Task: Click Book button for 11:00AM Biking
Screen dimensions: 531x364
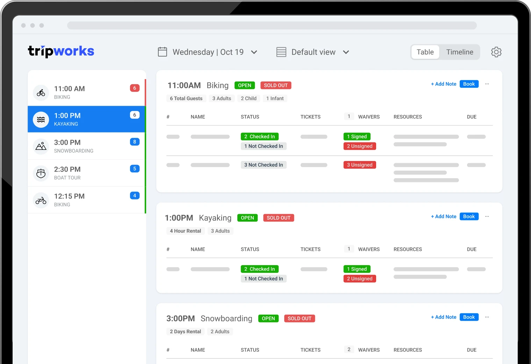Action: point(469,84)
